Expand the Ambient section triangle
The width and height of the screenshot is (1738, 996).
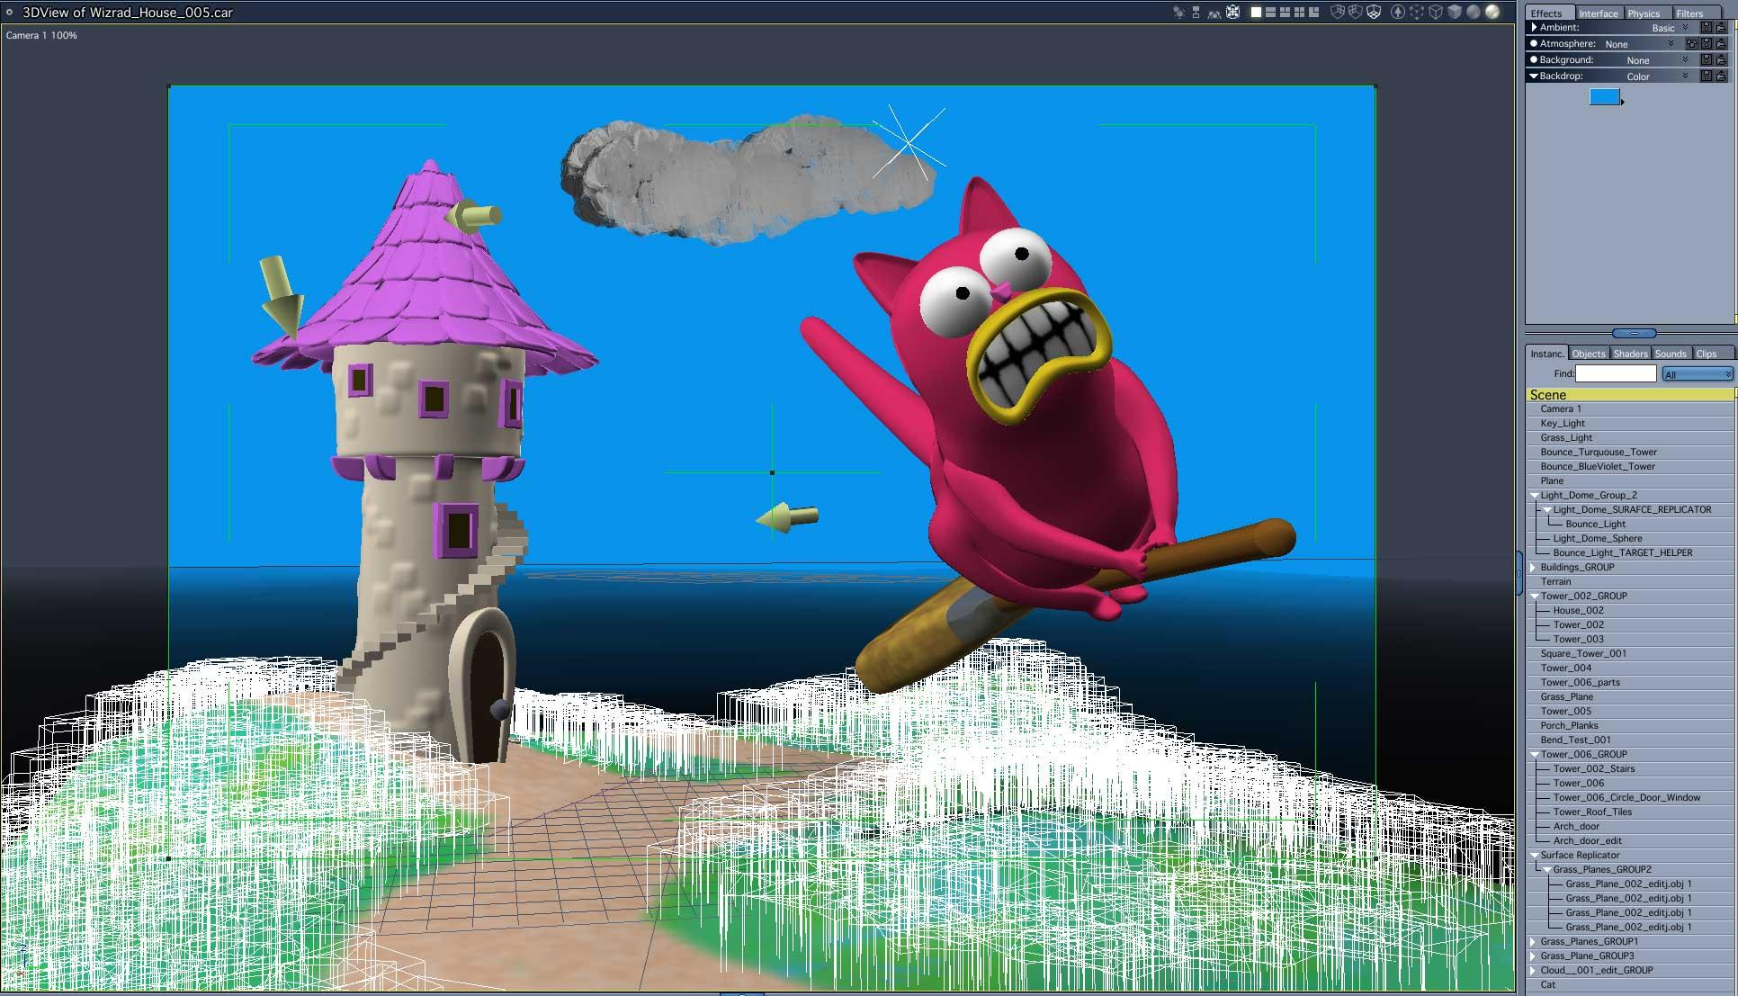(1534, 28)
